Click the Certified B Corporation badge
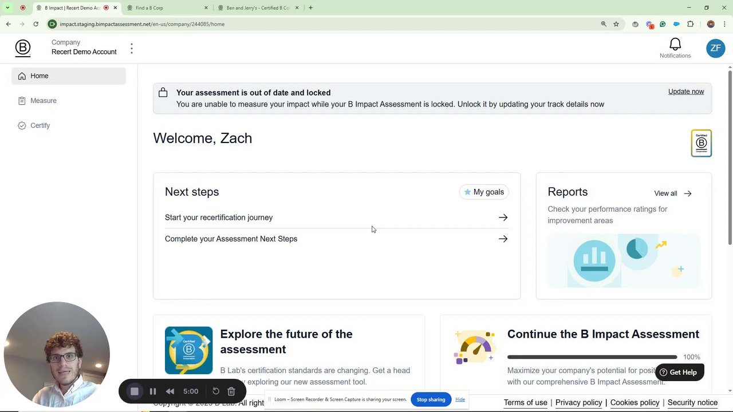733x412 pixels. point(701,143)
